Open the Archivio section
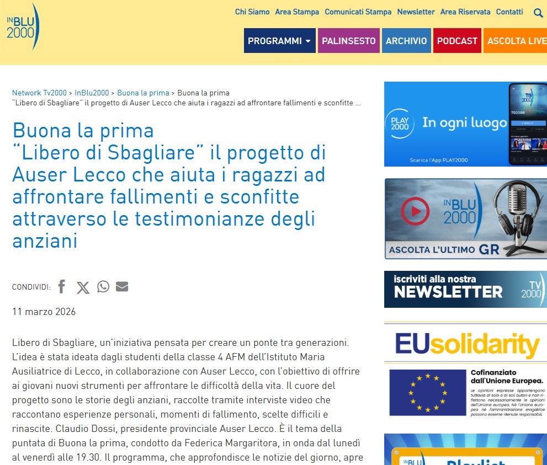The image size is (547, 465). click(x=406, y=41)
